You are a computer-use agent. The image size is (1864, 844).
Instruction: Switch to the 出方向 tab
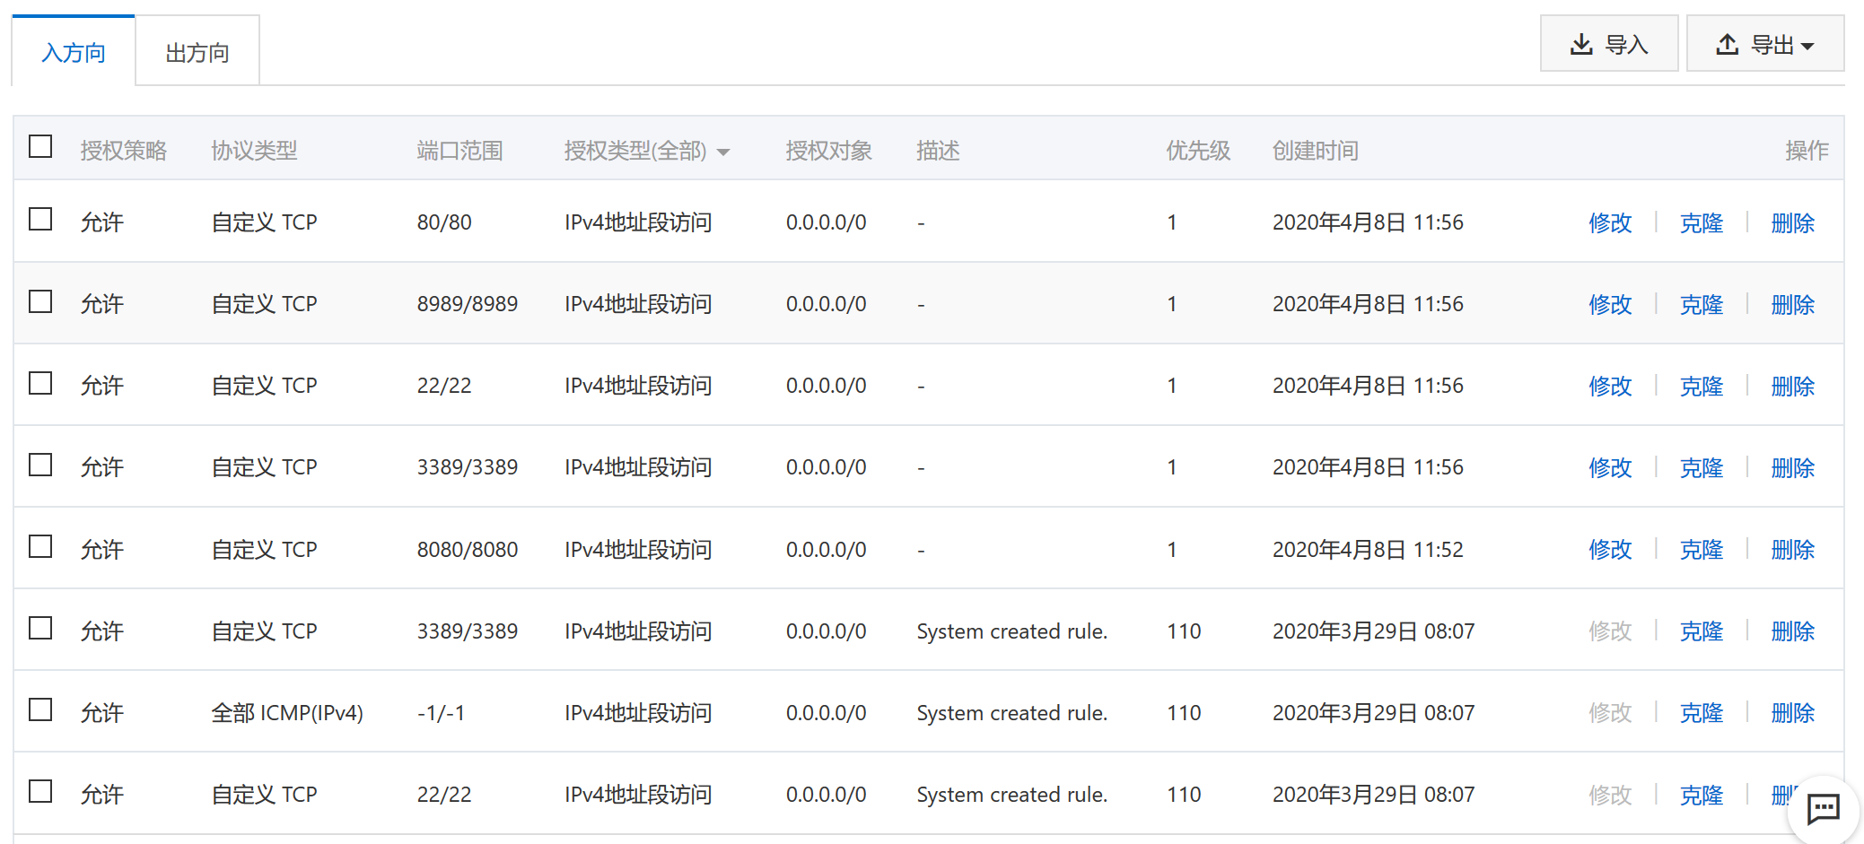point(197,52)
